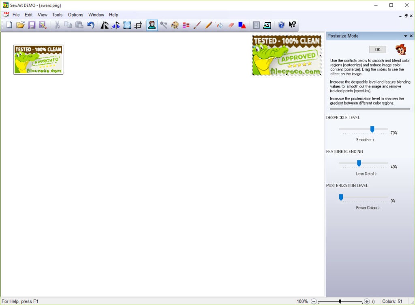Click the zoom slider handle in status bar
Viewport: 415px width, 305px height.
click(x=340, y=301)
